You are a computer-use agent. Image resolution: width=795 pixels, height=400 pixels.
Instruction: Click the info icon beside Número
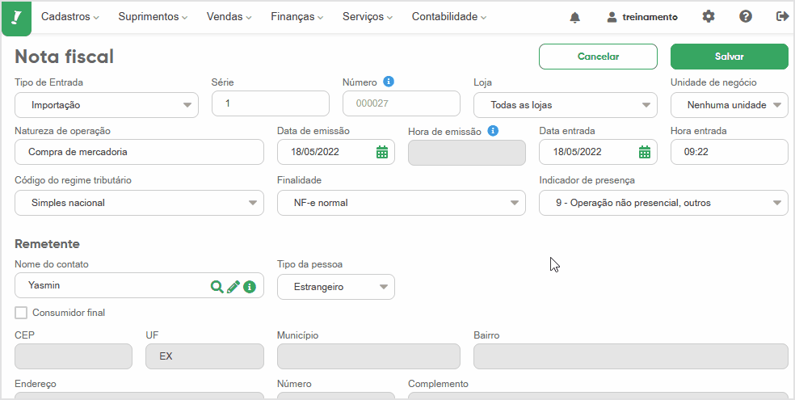click(x=389, y=82)
